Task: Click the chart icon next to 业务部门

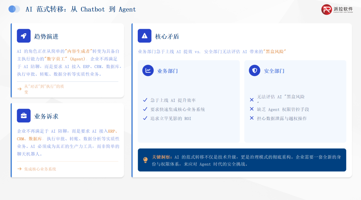Action: coord(148,70)
